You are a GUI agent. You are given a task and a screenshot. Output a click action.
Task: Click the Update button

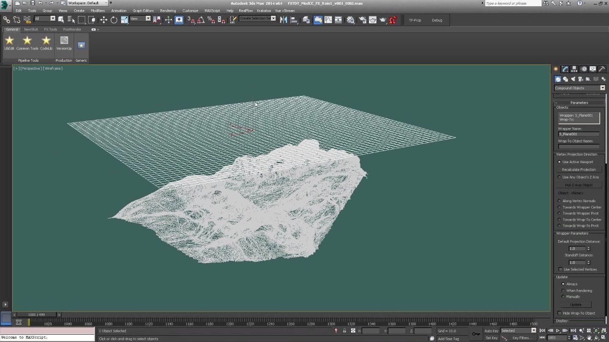[x=576, y=304]
